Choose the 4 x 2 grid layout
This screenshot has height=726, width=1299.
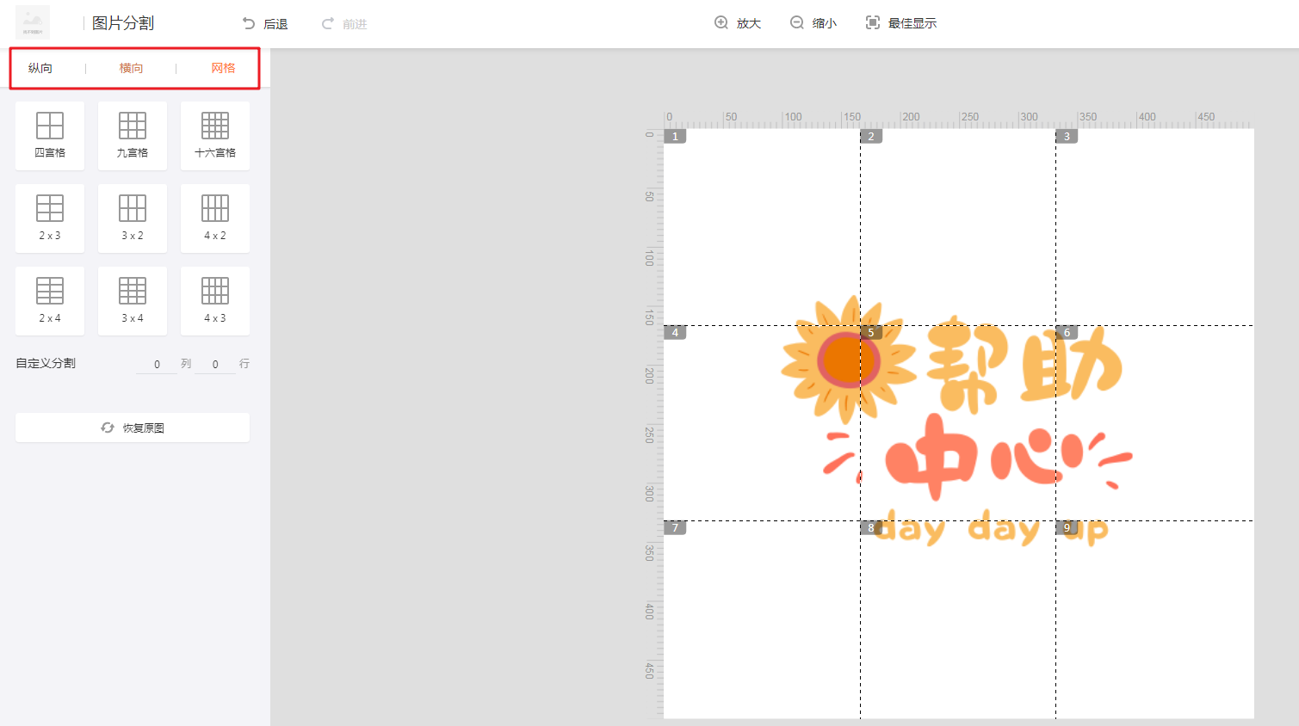(215, 218)
